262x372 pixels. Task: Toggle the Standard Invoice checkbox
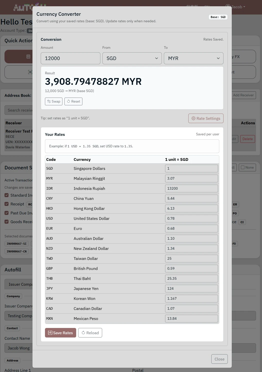coord(6,195)
